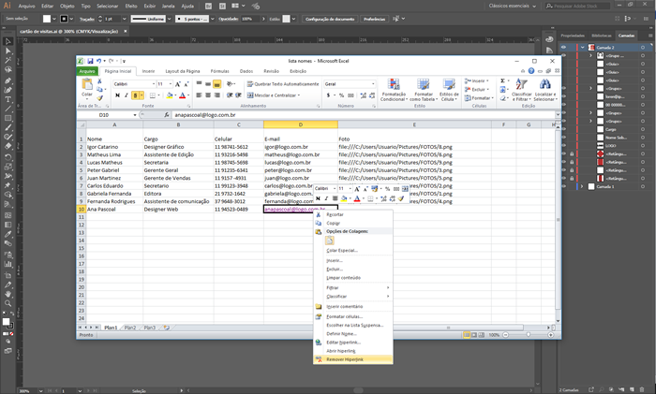Open Classificar e Filtrar in Excel
This screenshot has width=656, height=394.
coord(521,90)
